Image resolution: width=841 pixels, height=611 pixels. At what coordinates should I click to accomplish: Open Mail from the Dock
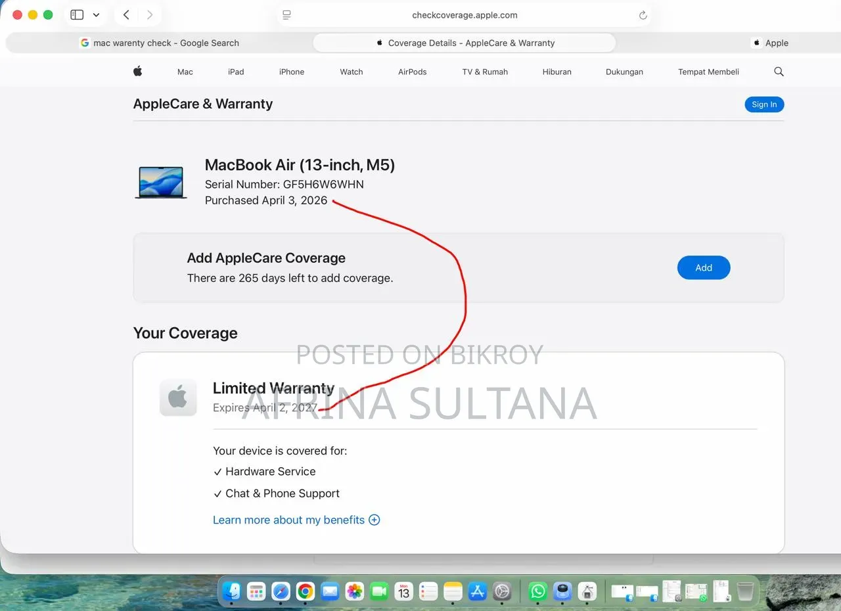coord(330,591)
